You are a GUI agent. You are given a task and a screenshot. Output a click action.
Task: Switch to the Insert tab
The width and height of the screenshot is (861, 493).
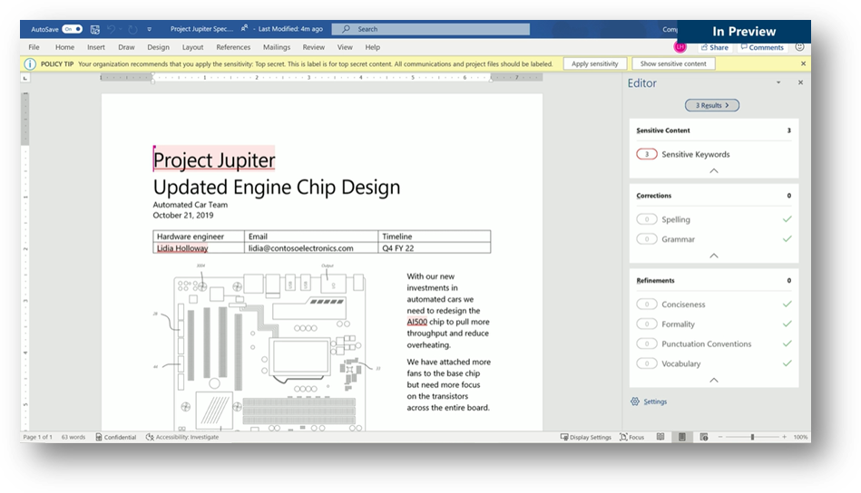click(x=96, y=47)
